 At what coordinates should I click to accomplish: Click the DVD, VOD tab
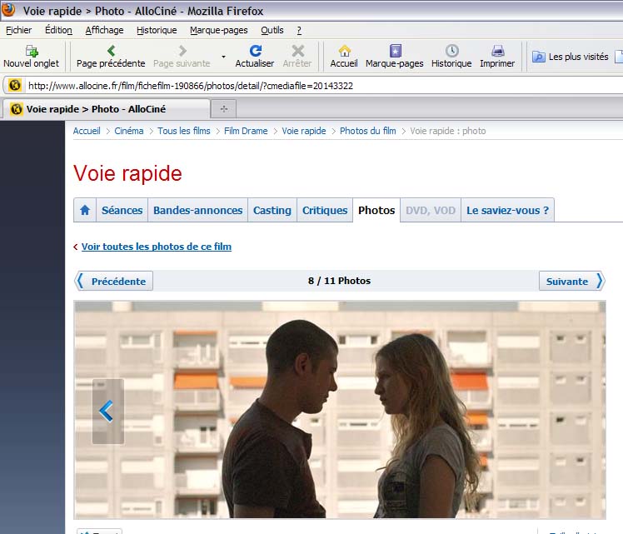[x=431, y=210]
